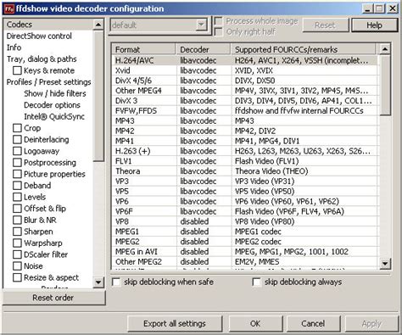Image resolution: width=402 pixels, height=335 pixels.
Task: Toggle the DScaler filter checkbox
Action: coord(17,254)
